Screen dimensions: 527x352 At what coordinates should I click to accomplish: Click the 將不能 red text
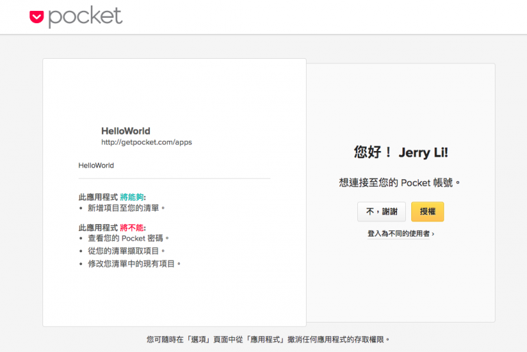(131, 228)
